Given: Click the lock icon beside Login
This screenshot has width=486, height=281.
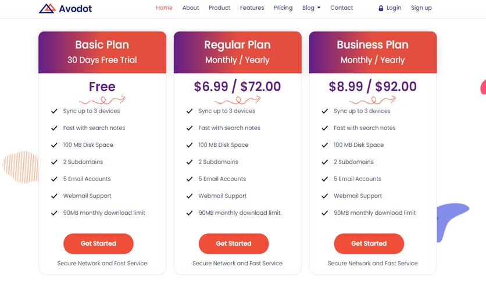Looking at the screenshot, I should pos(381,8).
